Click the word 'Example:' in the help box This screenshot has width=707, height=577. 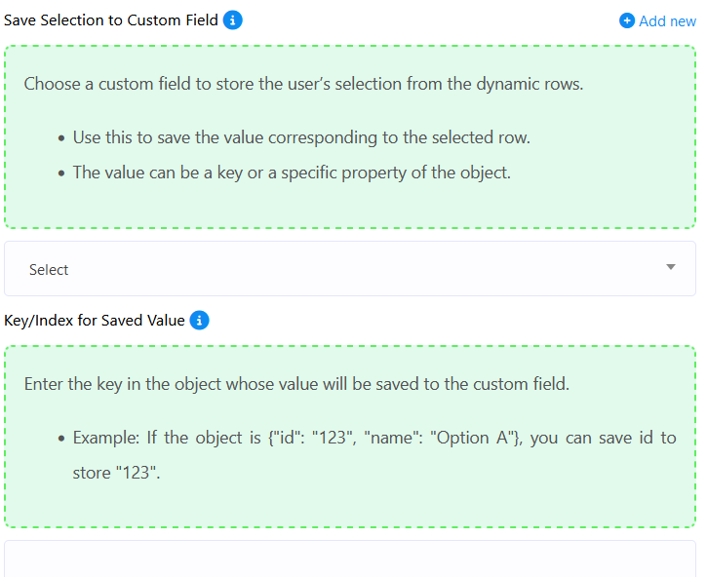(105, 438)
